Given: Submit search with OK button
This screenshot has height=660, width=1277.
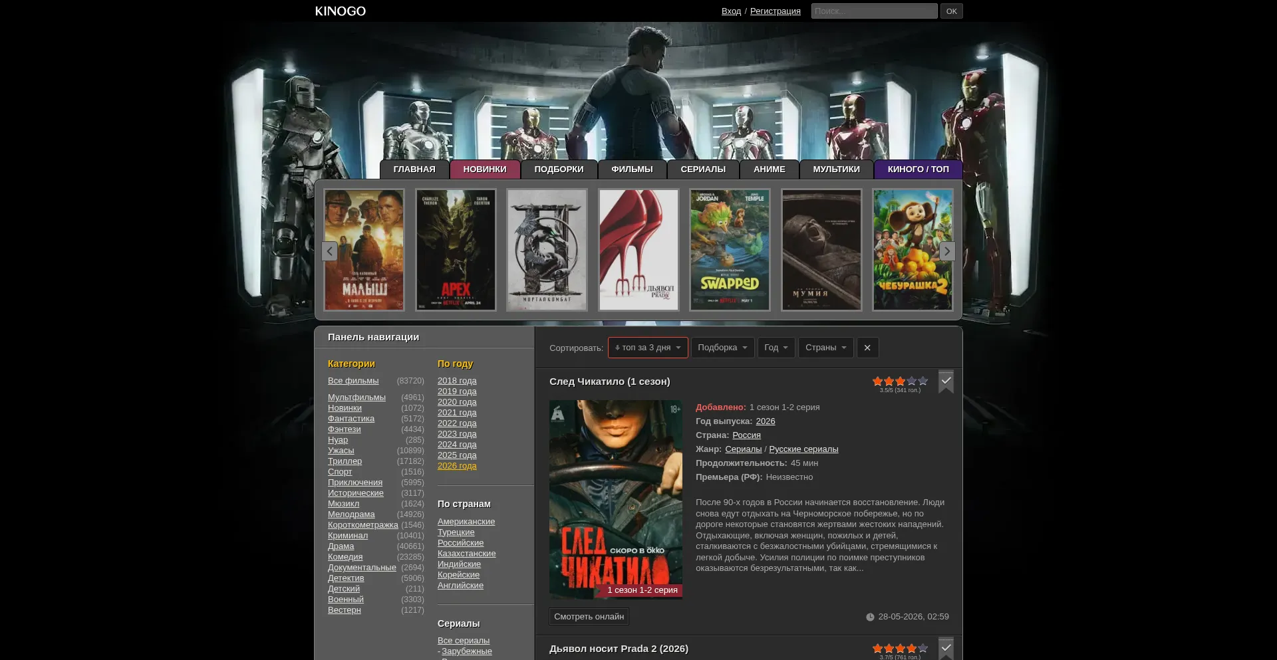Looking at the screenshot, I should point(951,11).
